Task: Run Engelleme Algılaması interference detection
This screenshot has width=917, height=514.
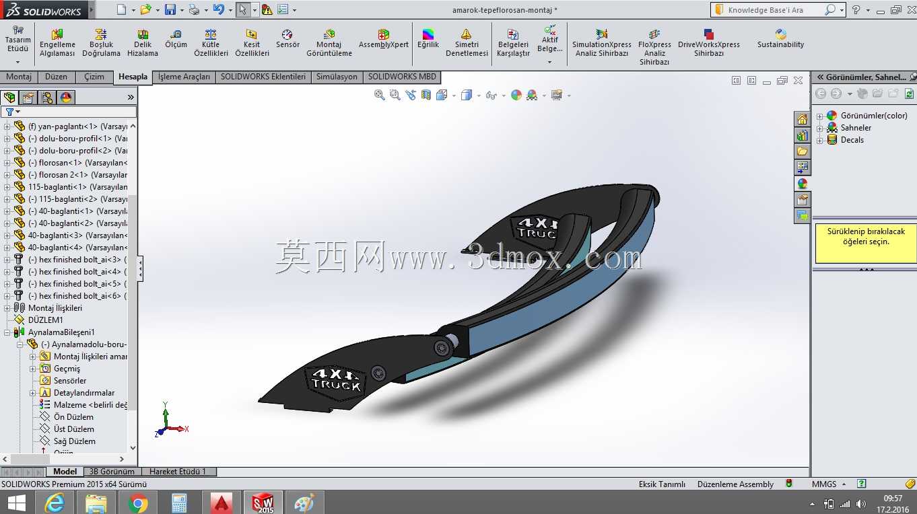Action: 57,43
